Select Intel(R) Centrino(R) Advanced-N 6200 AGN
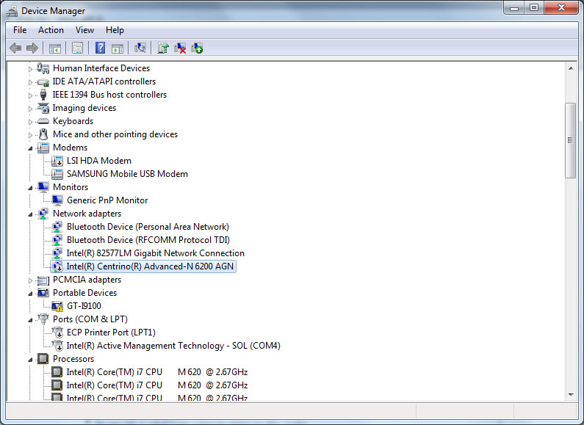Screen dimensions: 584x425 point(150,266)
